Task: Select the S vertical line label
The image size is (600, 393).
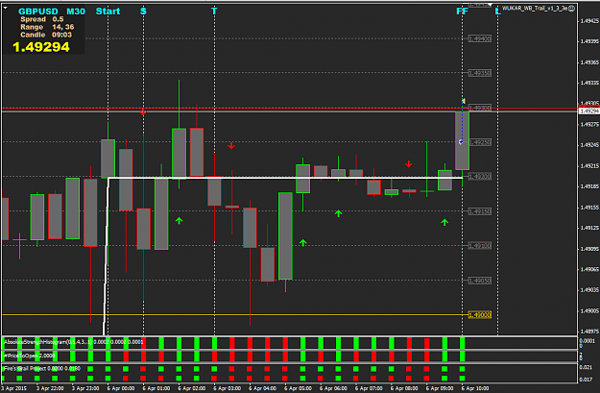Action: pyautogui.click(x=143, y=12)
